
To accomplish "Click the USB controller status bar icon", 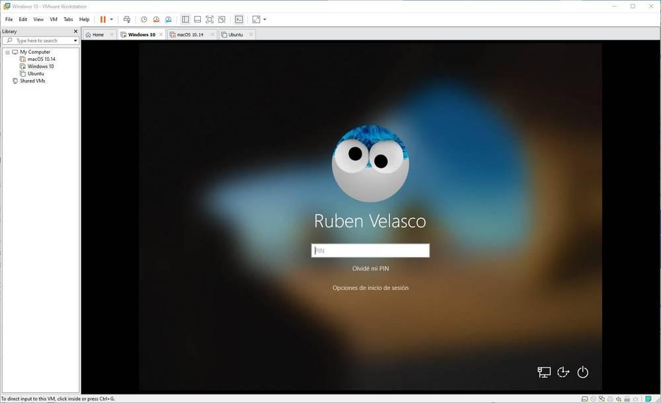I will pyautogui.click(x=627, y=399).
